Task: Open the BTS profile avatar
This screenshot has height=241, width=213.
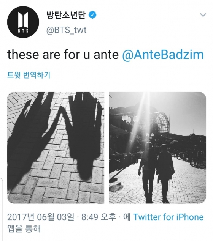Action: click(x=23, y=22)
